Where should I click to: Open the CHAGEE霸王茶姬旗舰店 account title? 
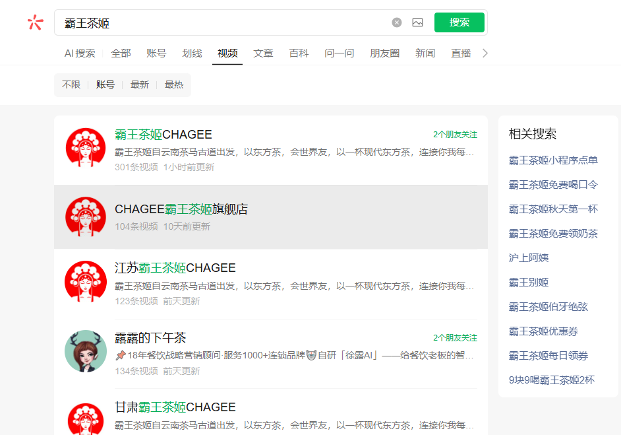(x=181, y=209)
